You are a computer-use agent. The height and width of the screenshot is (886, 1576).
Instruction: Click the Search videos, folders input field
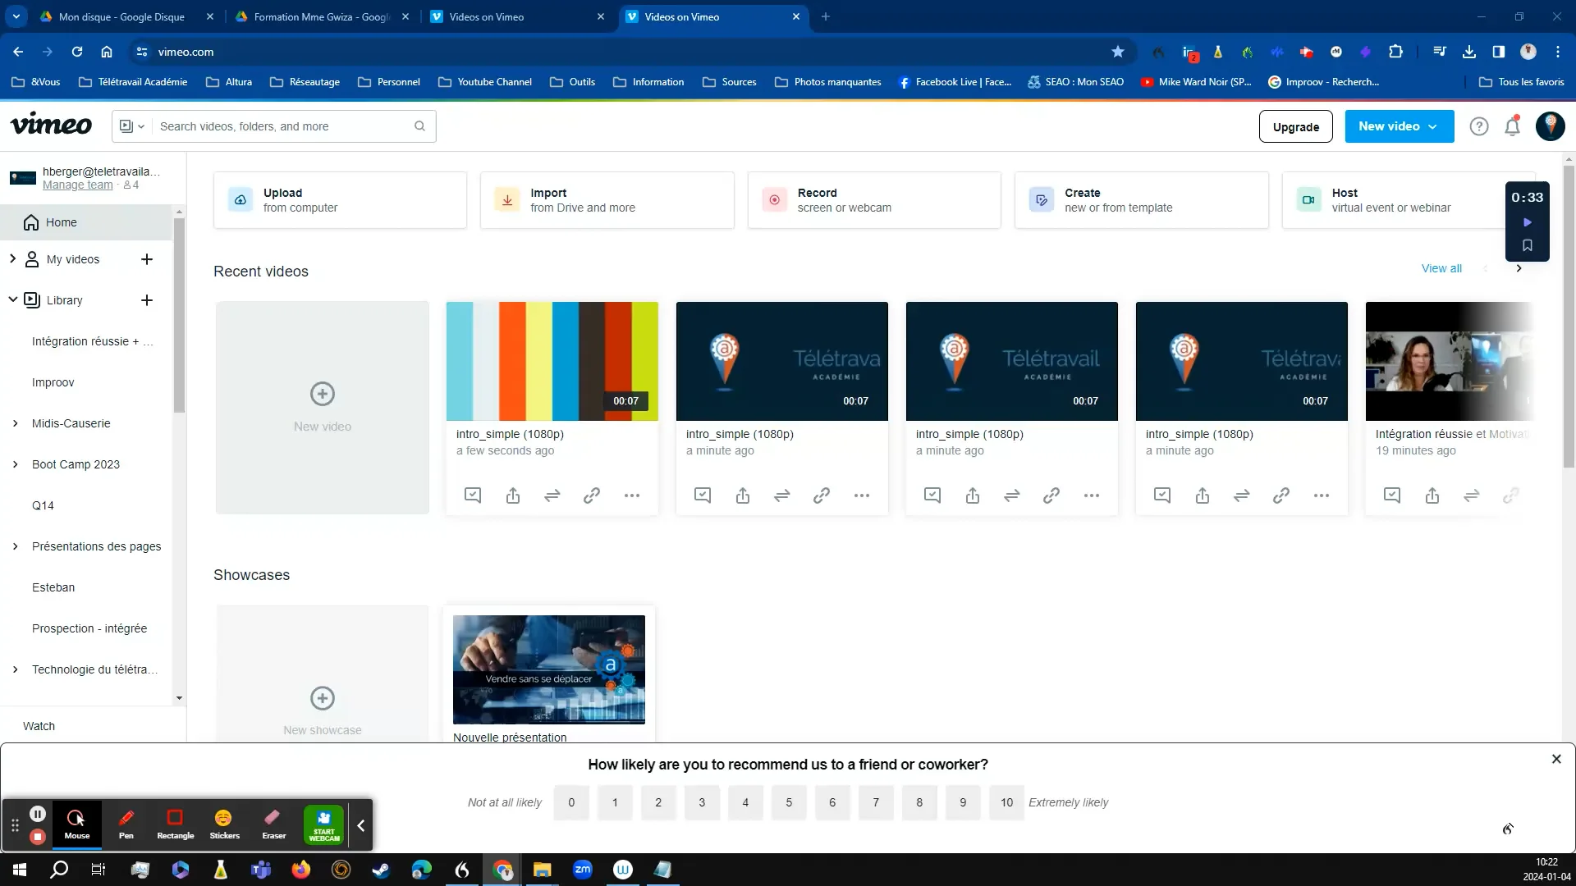point(283,126)
